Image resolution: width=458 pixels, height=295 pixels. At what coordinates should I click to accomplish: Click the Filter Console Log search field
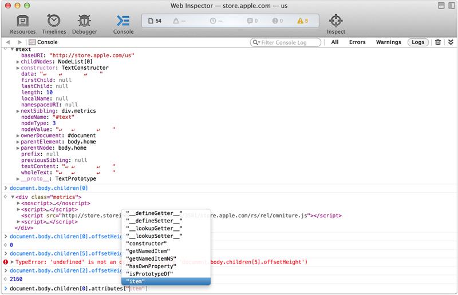[x=286, y=42]
